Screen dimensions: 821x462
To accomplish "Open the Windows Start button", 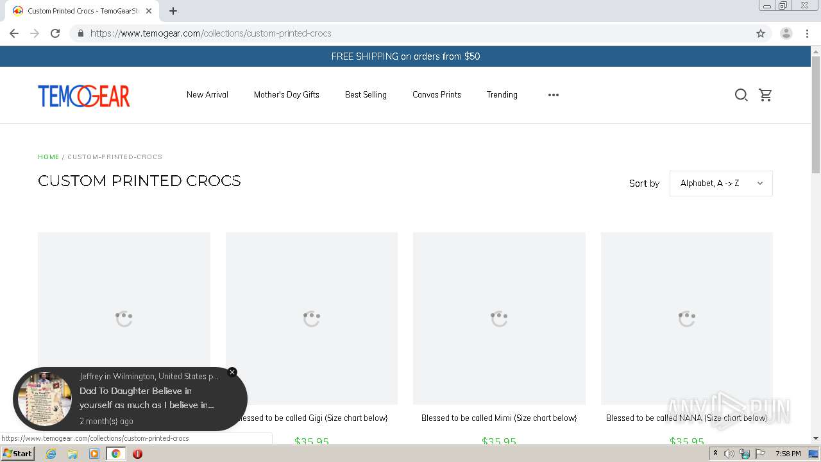I will pos(17,454).
